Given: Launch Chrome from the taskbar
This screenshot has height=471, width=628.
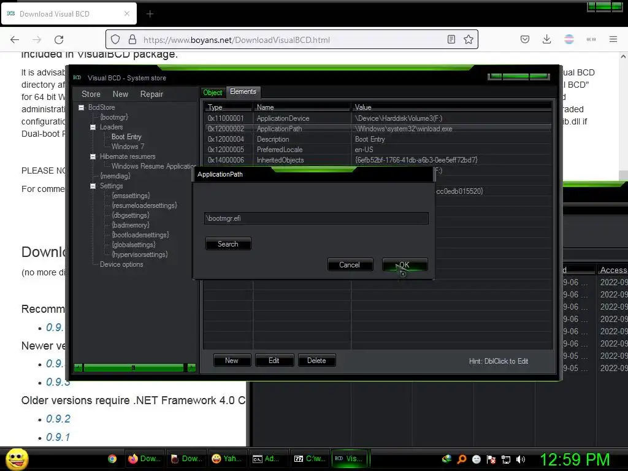Looking at the screenshot, I should [x=112, y=459].
